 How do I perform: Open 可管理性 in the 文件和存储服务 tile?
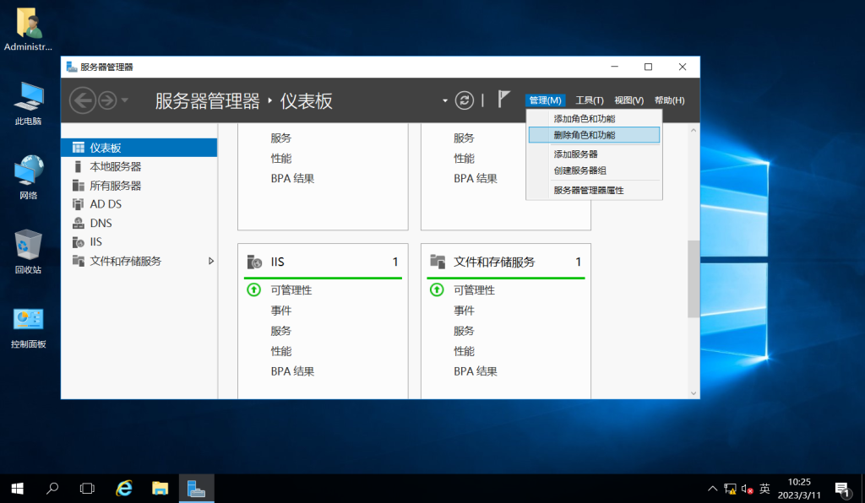(475, 290)
